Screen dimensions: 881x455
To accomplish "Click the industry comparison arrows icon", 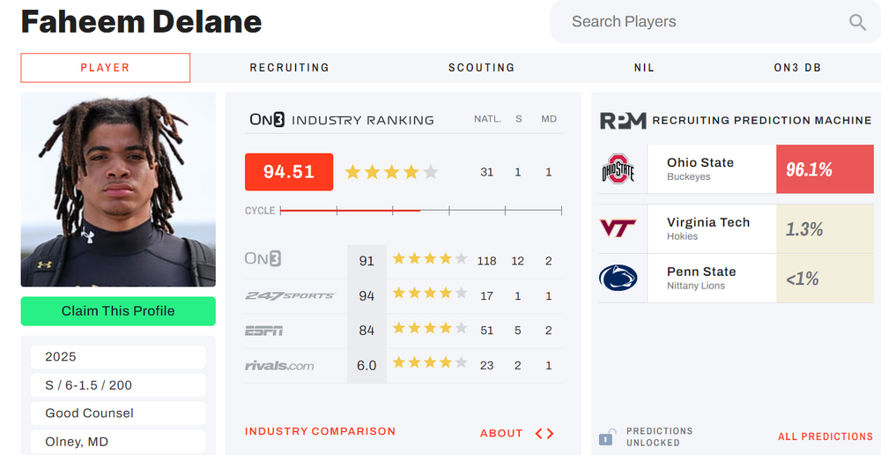I will click(544, 433).
